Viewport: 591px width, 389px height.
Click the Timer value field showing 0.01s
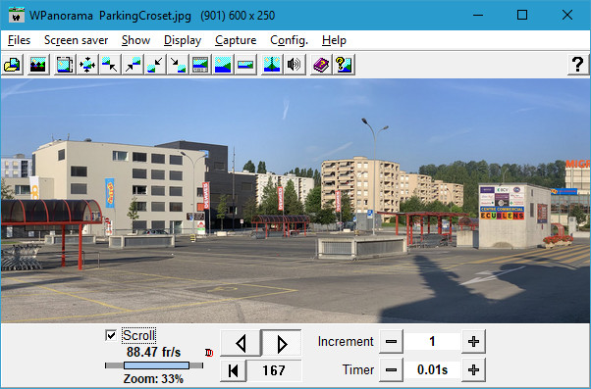pyautogui.click(x=432, y=369)
